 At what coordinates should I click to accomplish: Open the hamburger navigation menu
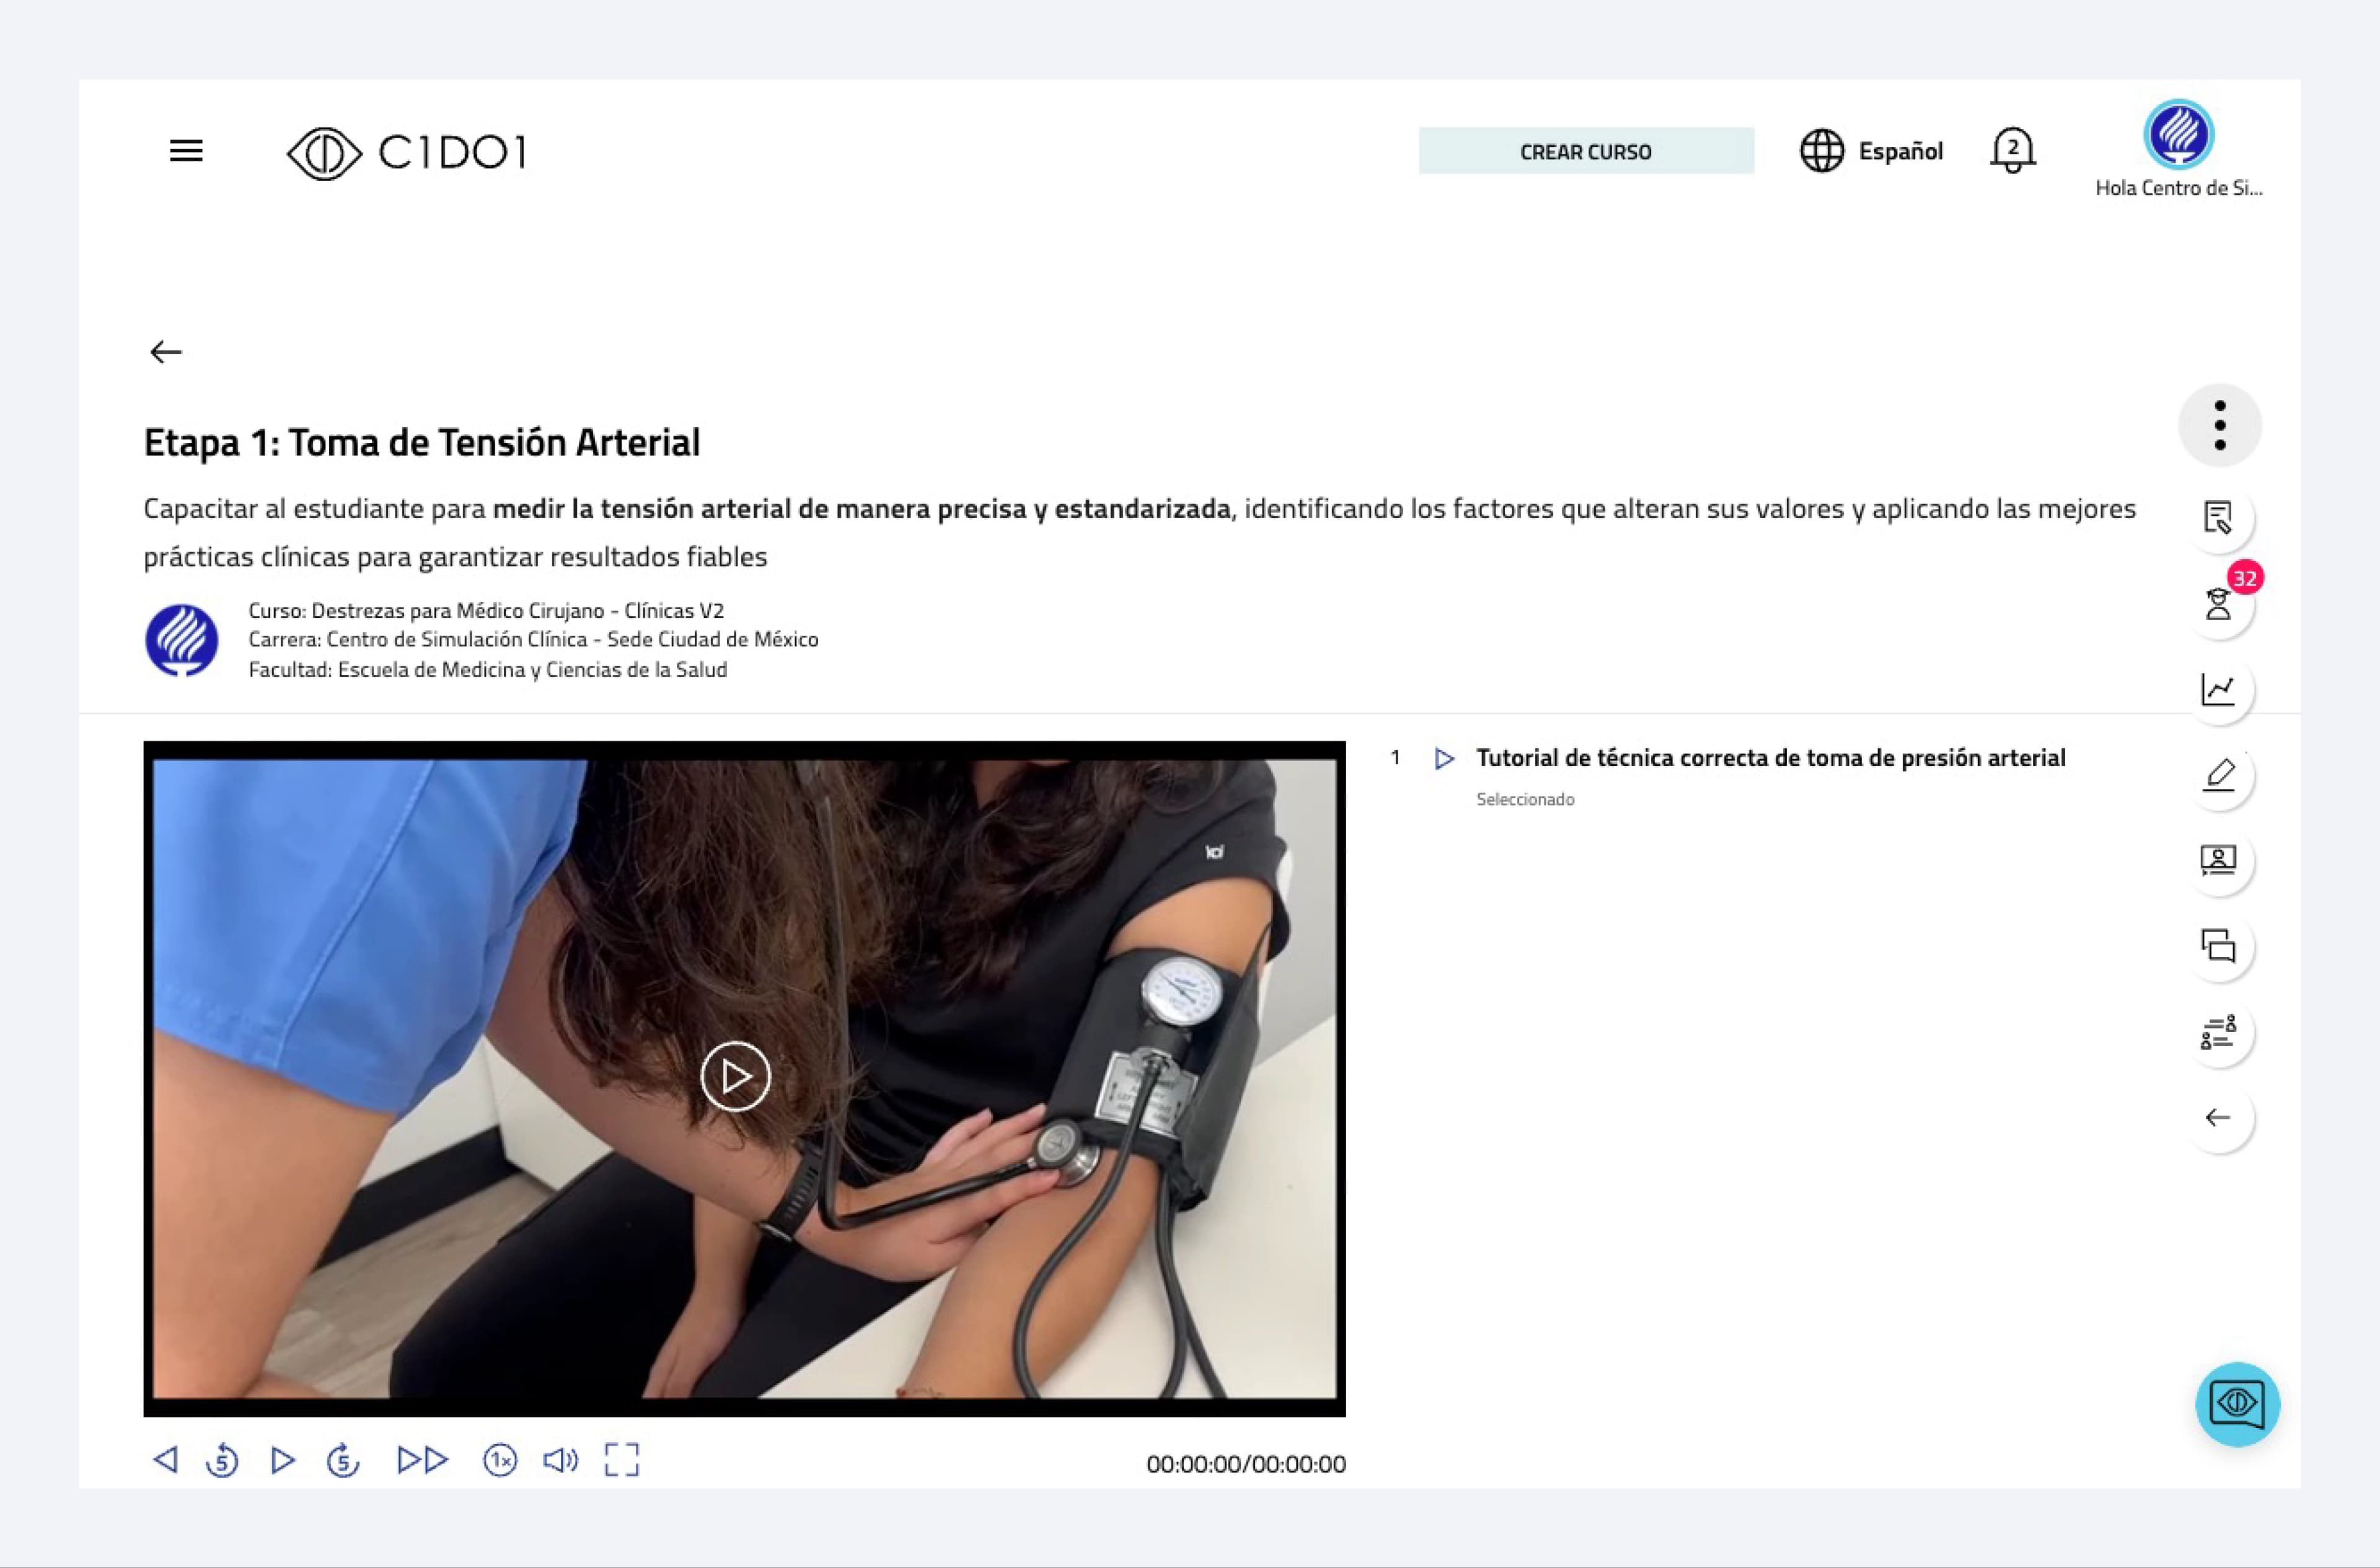[x=186, y=151]
